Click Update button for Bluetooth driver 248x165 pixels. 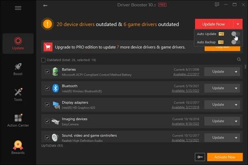(218, 88)
